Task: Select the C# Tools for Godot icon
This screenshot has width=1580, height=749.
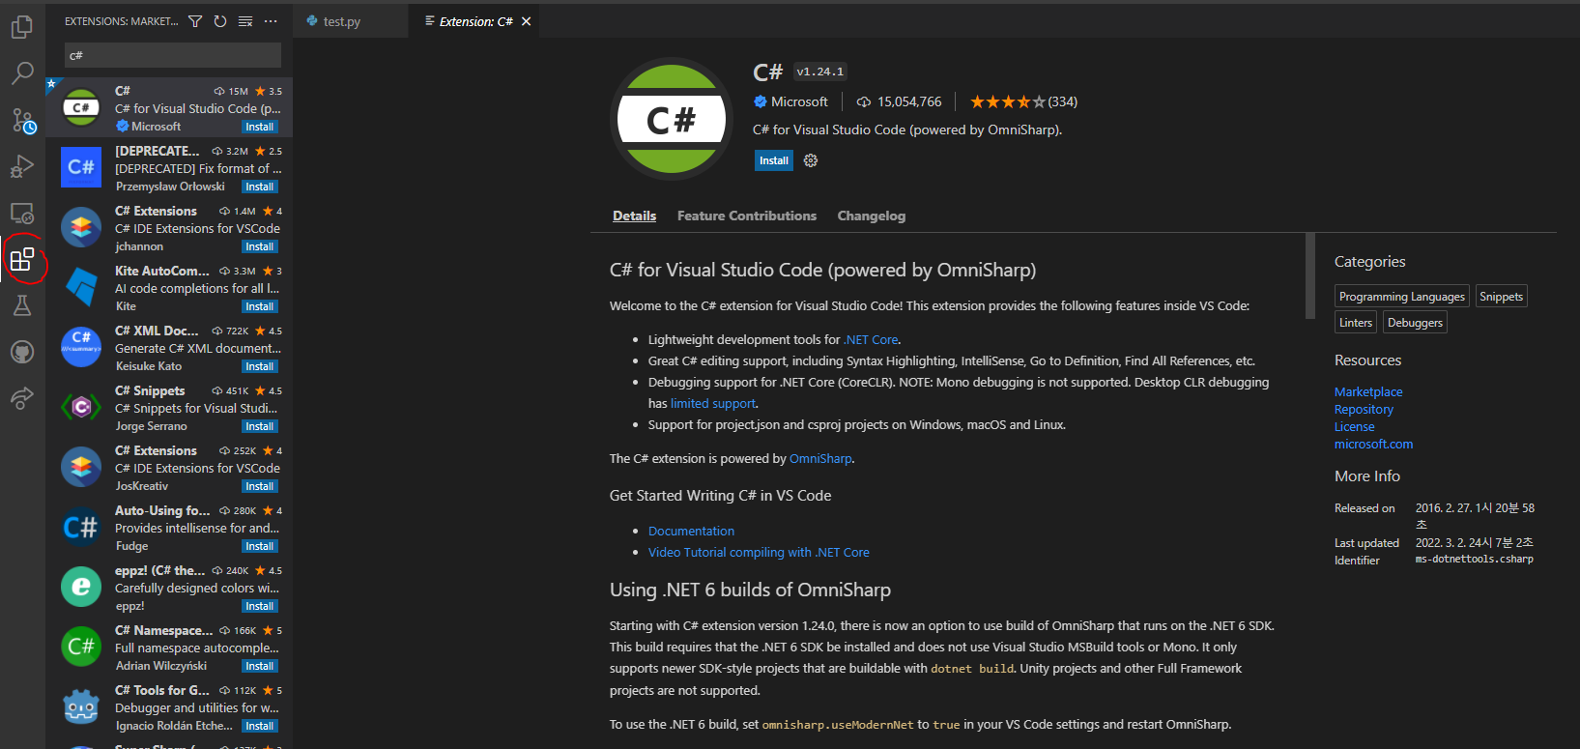Action: [81, 706]
